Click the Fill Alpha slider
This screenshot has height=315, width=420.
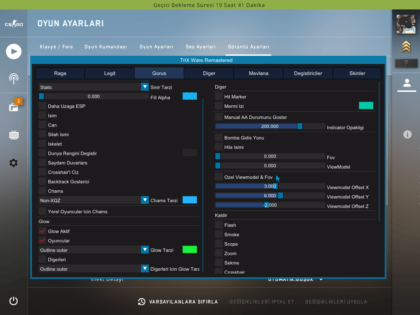coord(94,96)
